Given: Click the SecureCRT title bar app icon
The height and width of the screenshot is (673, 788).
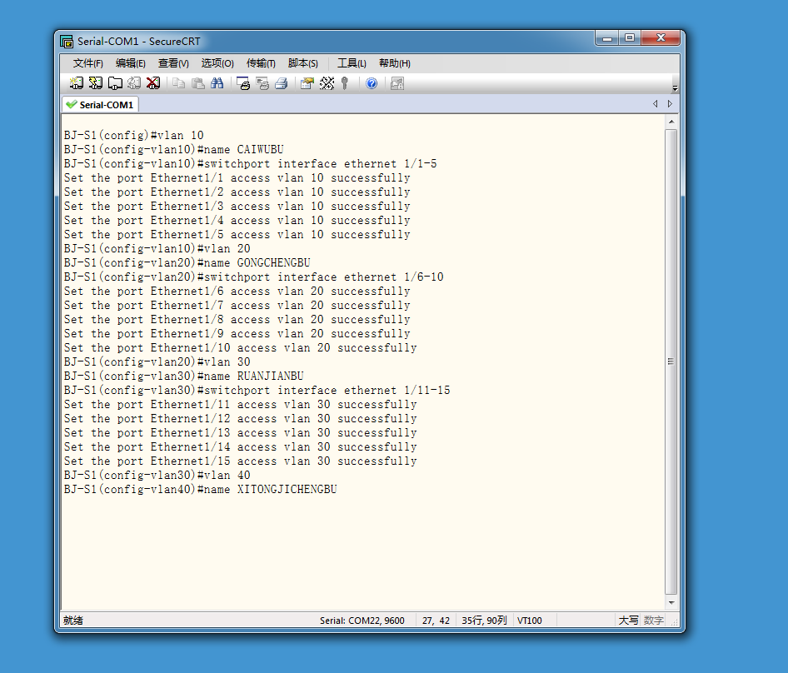Looking at the screenshot, I should (67, 41).
